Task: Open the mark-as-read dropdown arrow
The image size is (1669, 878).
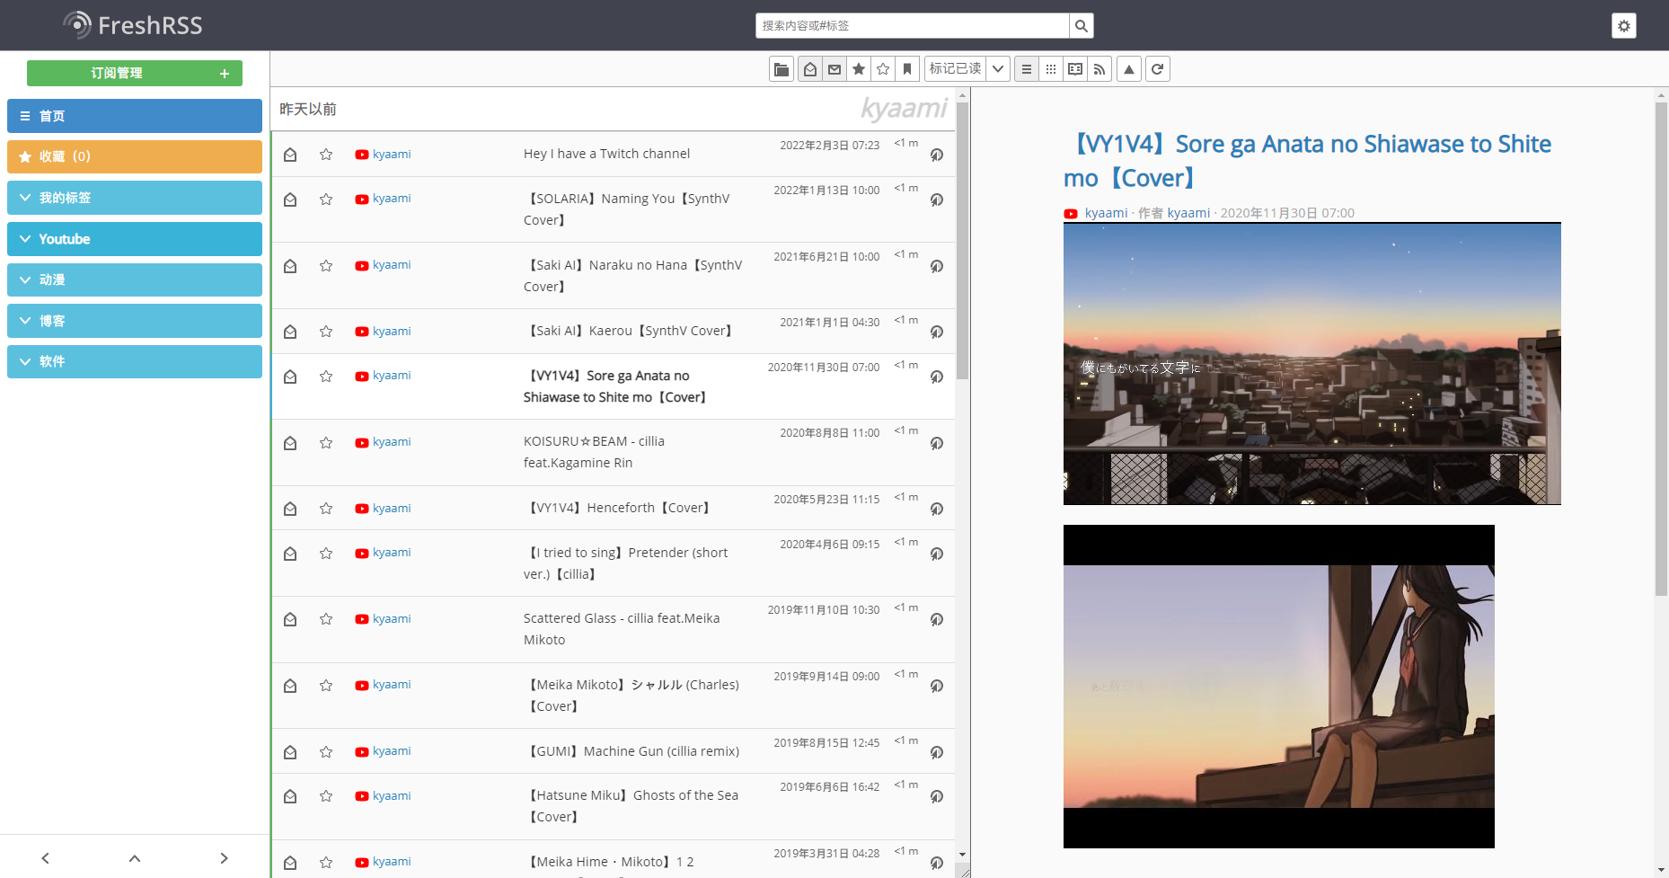Action: pyautogui.click(x=998, y=69)
